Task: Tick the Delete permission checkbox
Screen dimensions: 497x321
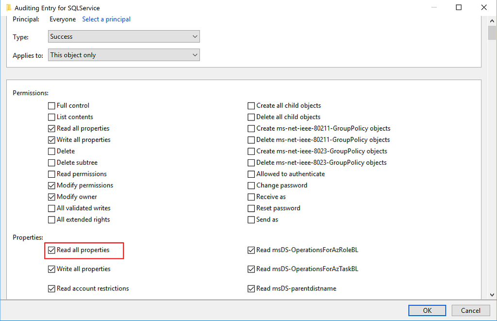Action: (x=51, y=152)
